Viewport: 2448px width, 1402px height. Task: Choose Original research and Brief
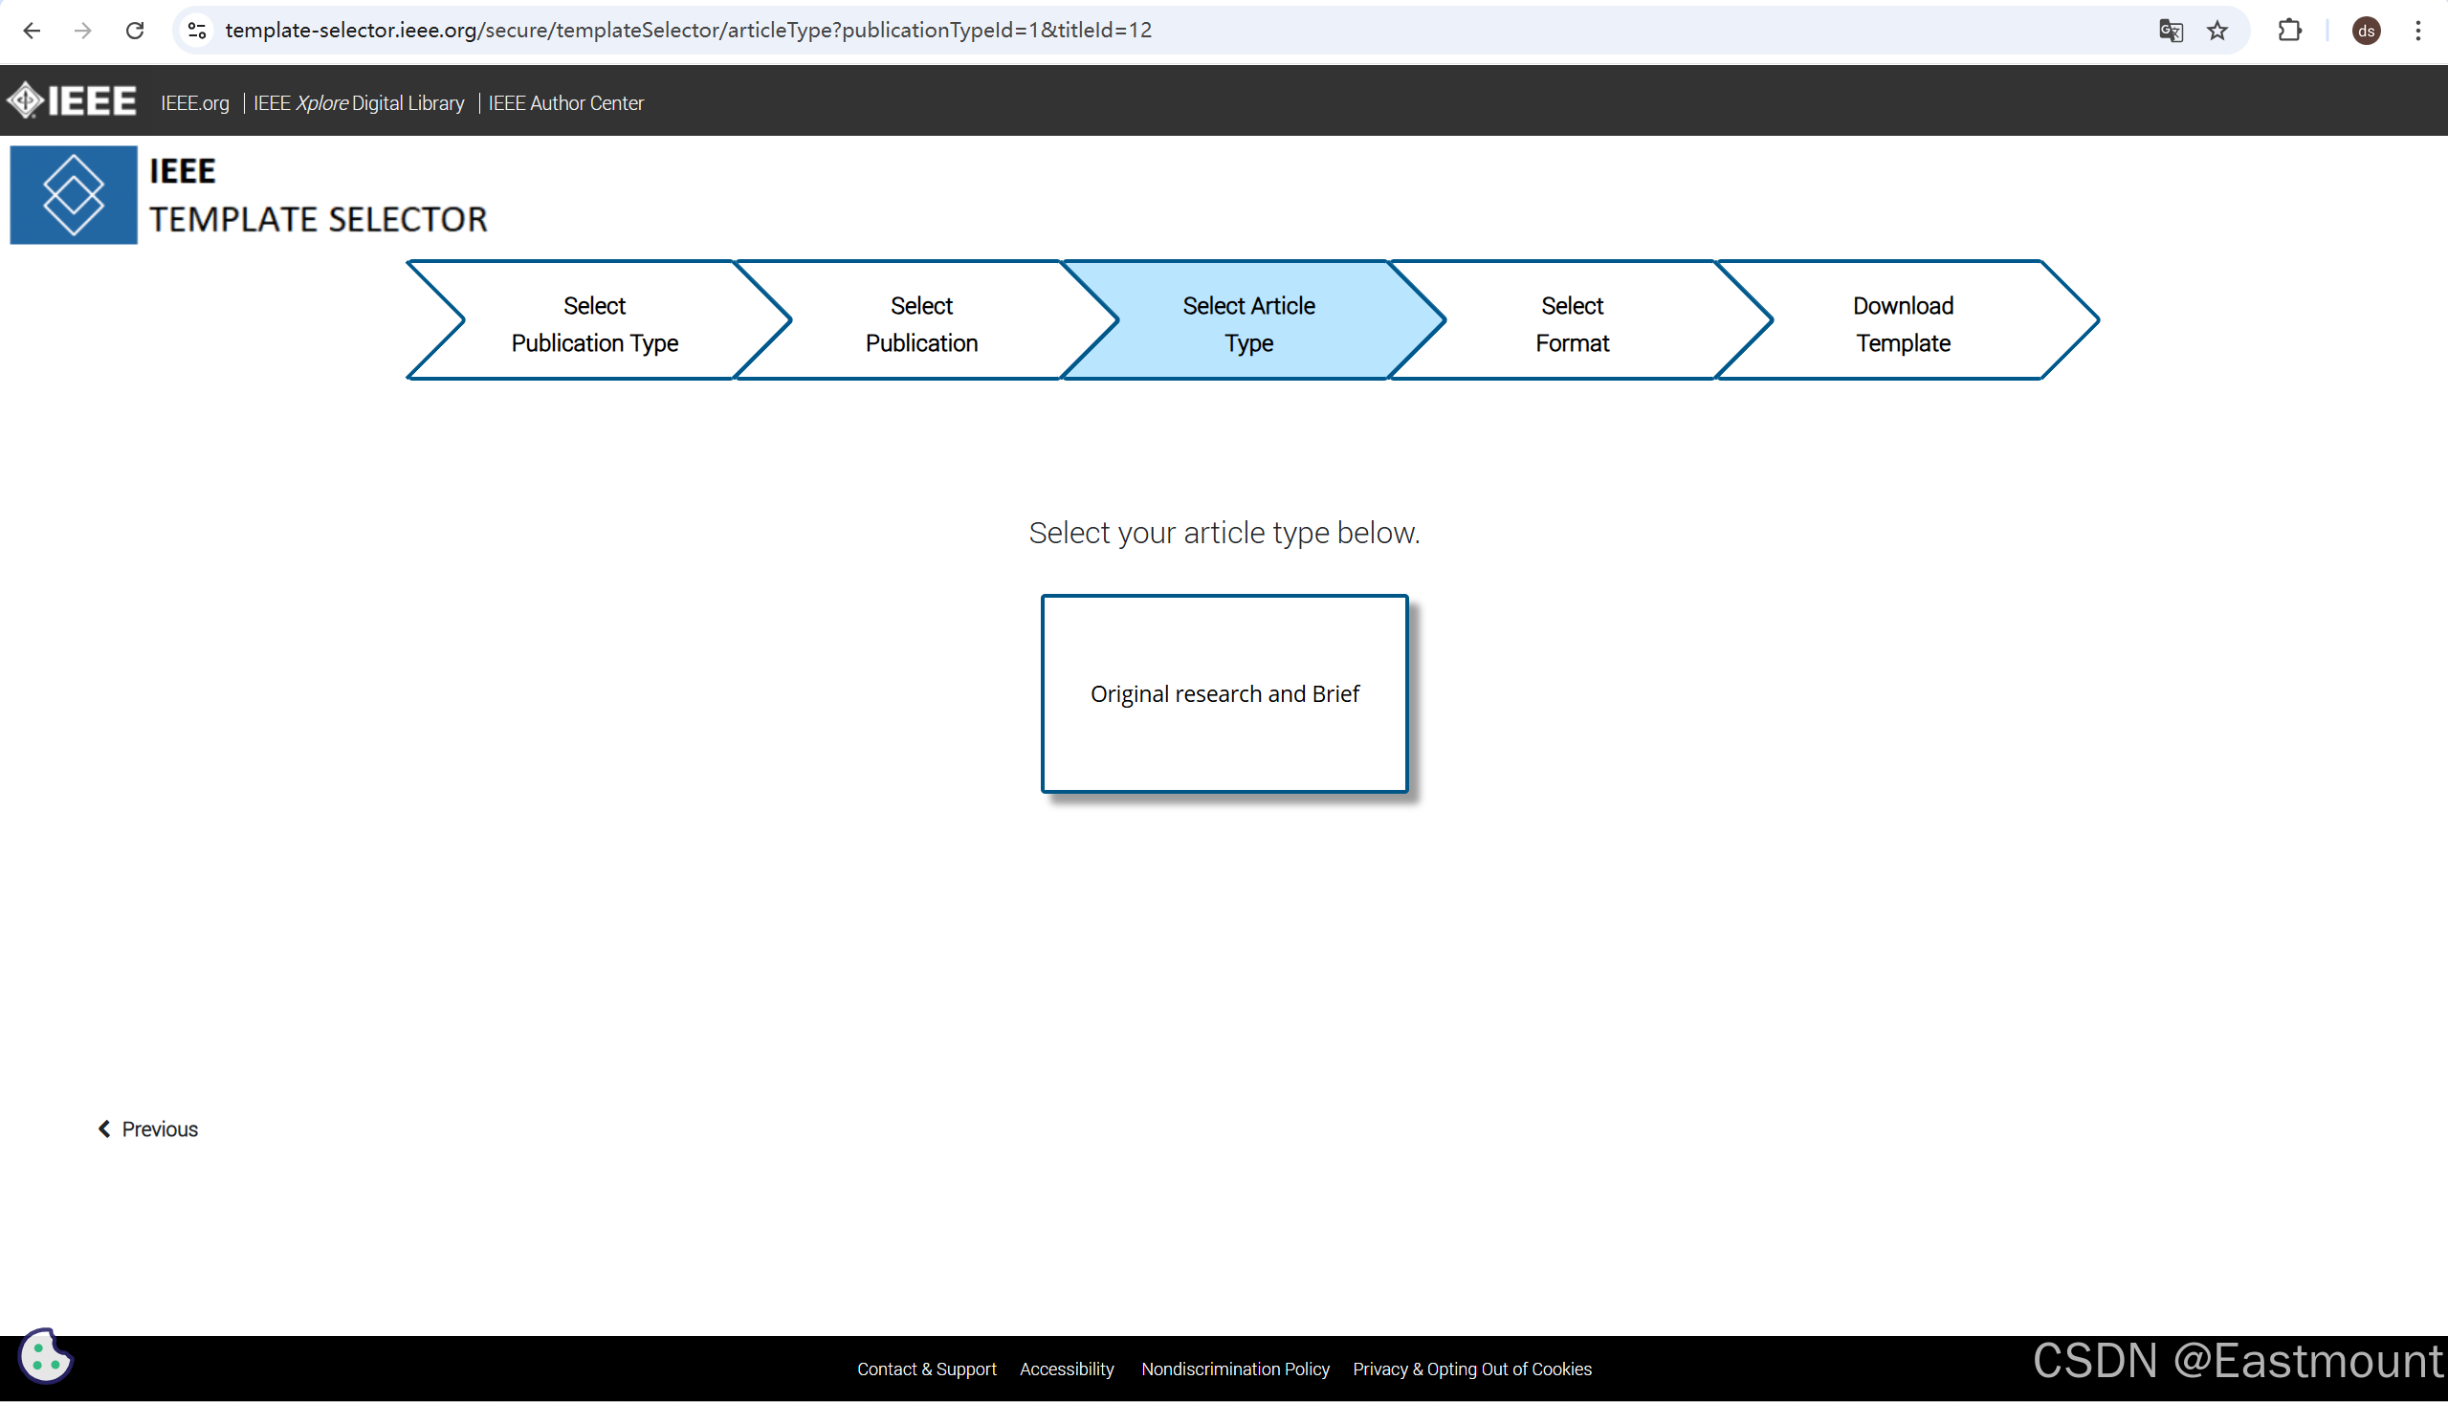1224,694
